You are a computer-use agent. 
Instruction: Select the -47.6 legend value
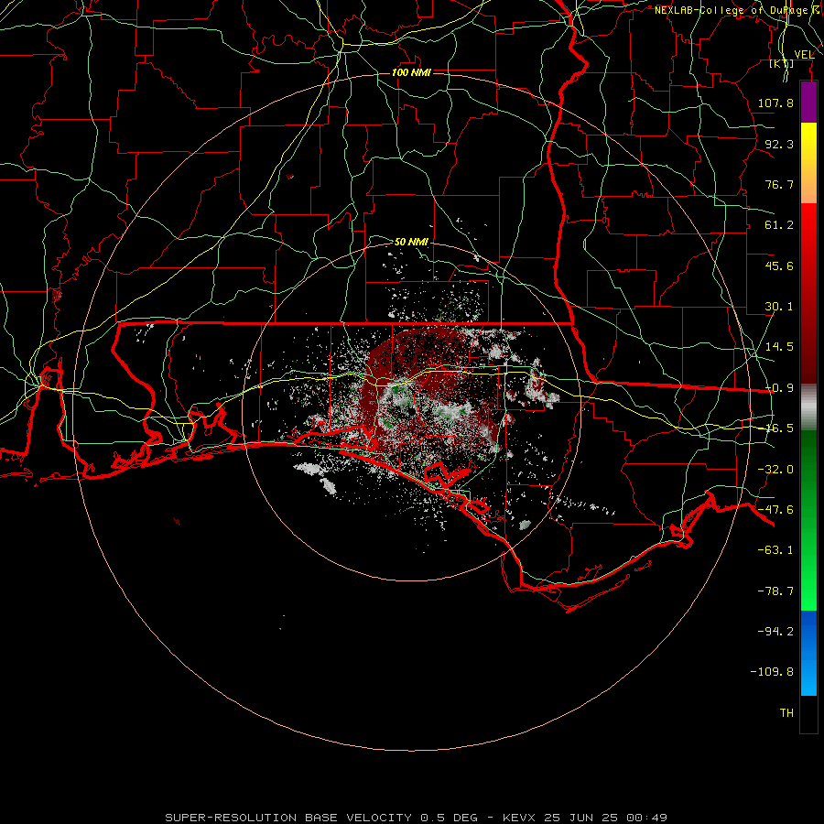coord(775,510)
